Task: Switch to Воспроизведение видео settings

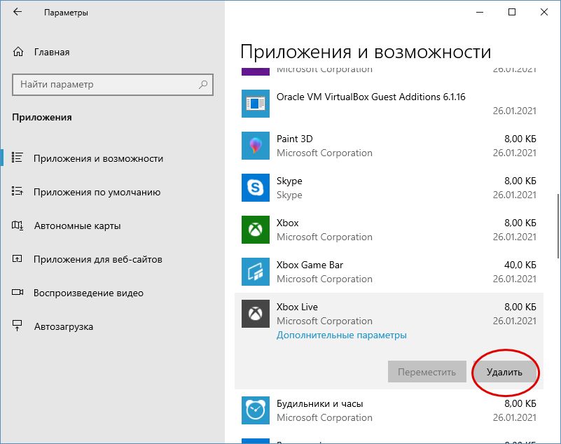Action: pos(88,293)
